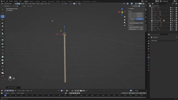Switch perspective/orthographic grid icon
178x100 pixels.
125,25
